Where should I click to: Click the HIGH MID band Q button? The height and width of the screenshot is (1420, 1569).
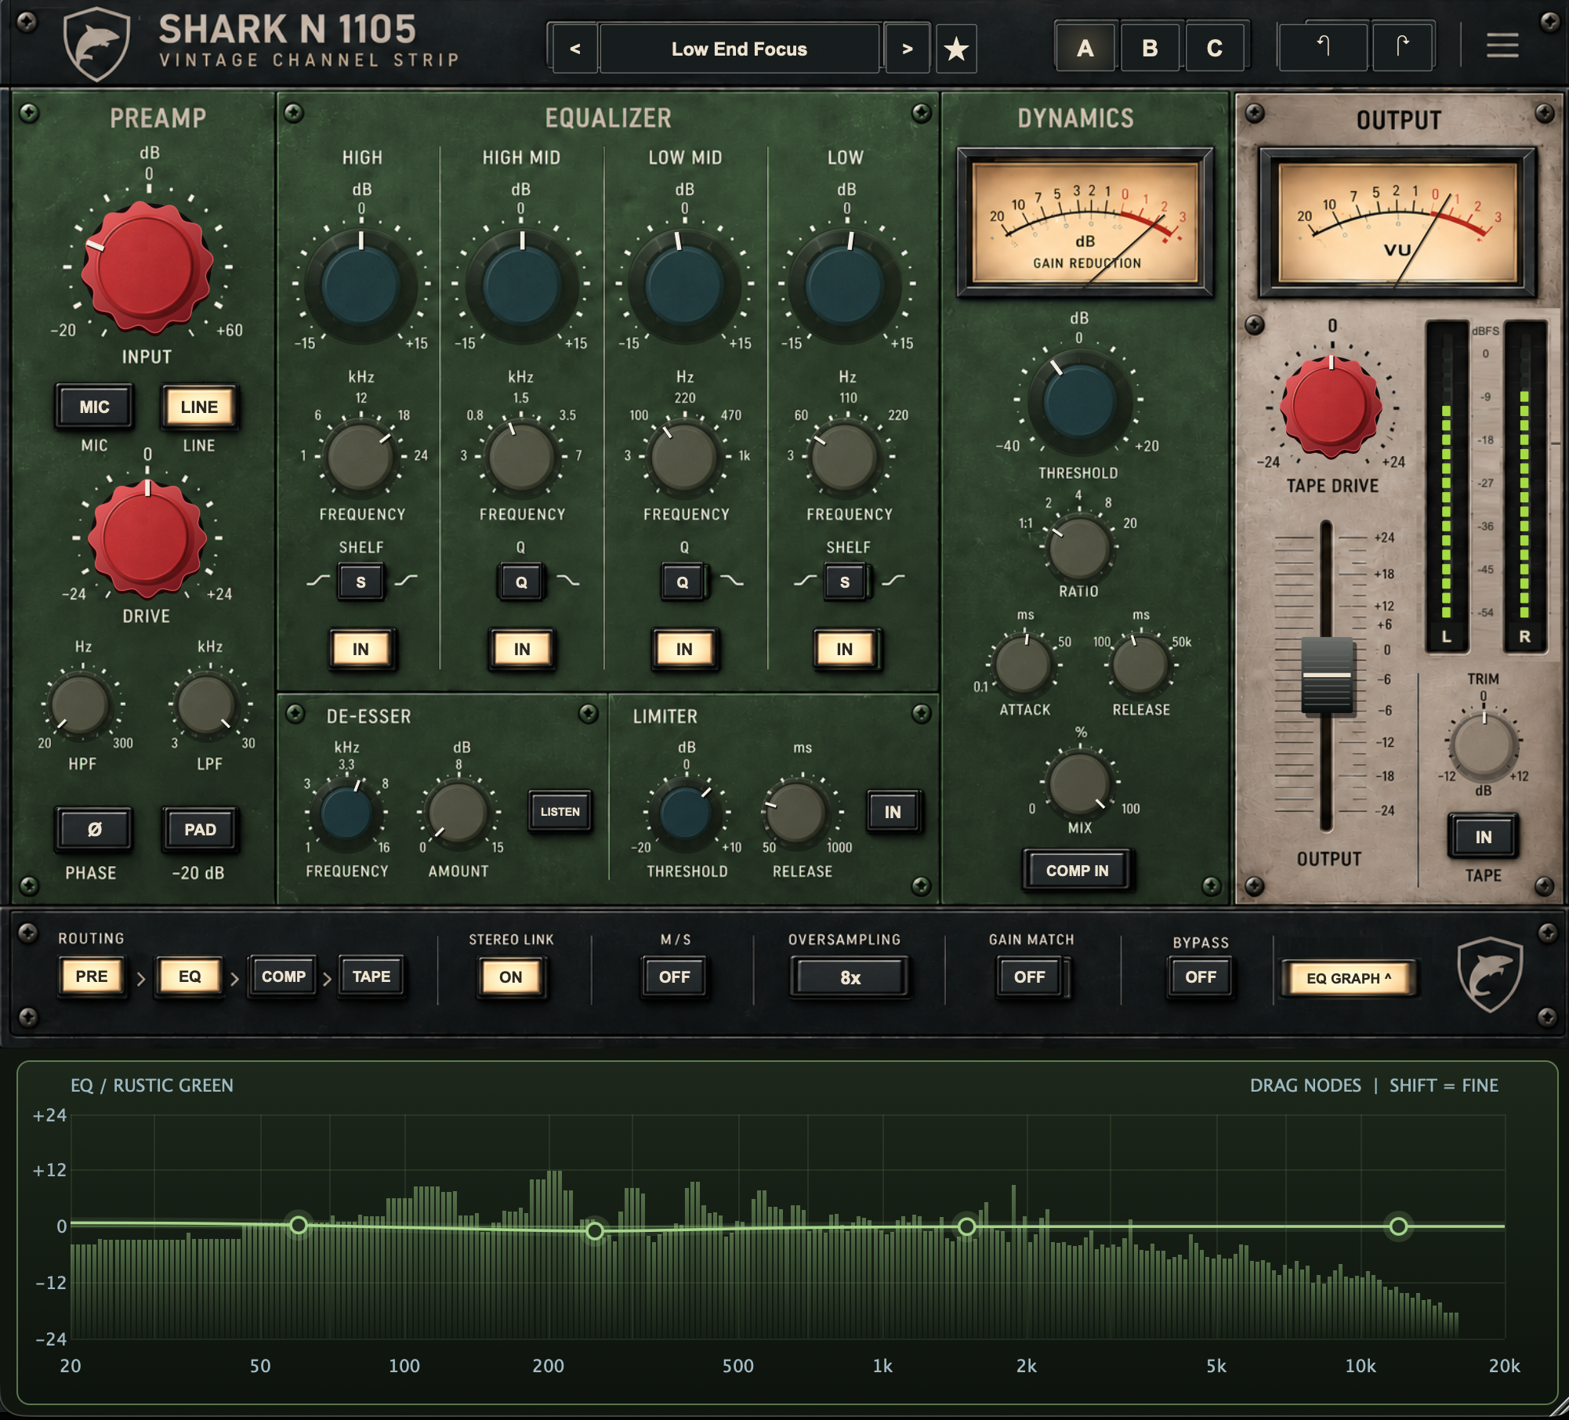[x=521, y=582]
